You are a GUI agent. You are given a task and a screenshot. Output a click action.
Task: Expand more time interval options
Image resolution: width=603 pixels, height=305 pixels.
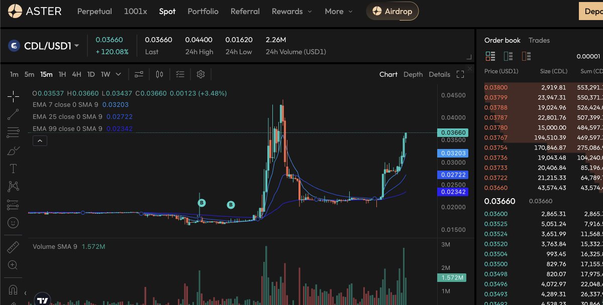click(x=119, y=74)
